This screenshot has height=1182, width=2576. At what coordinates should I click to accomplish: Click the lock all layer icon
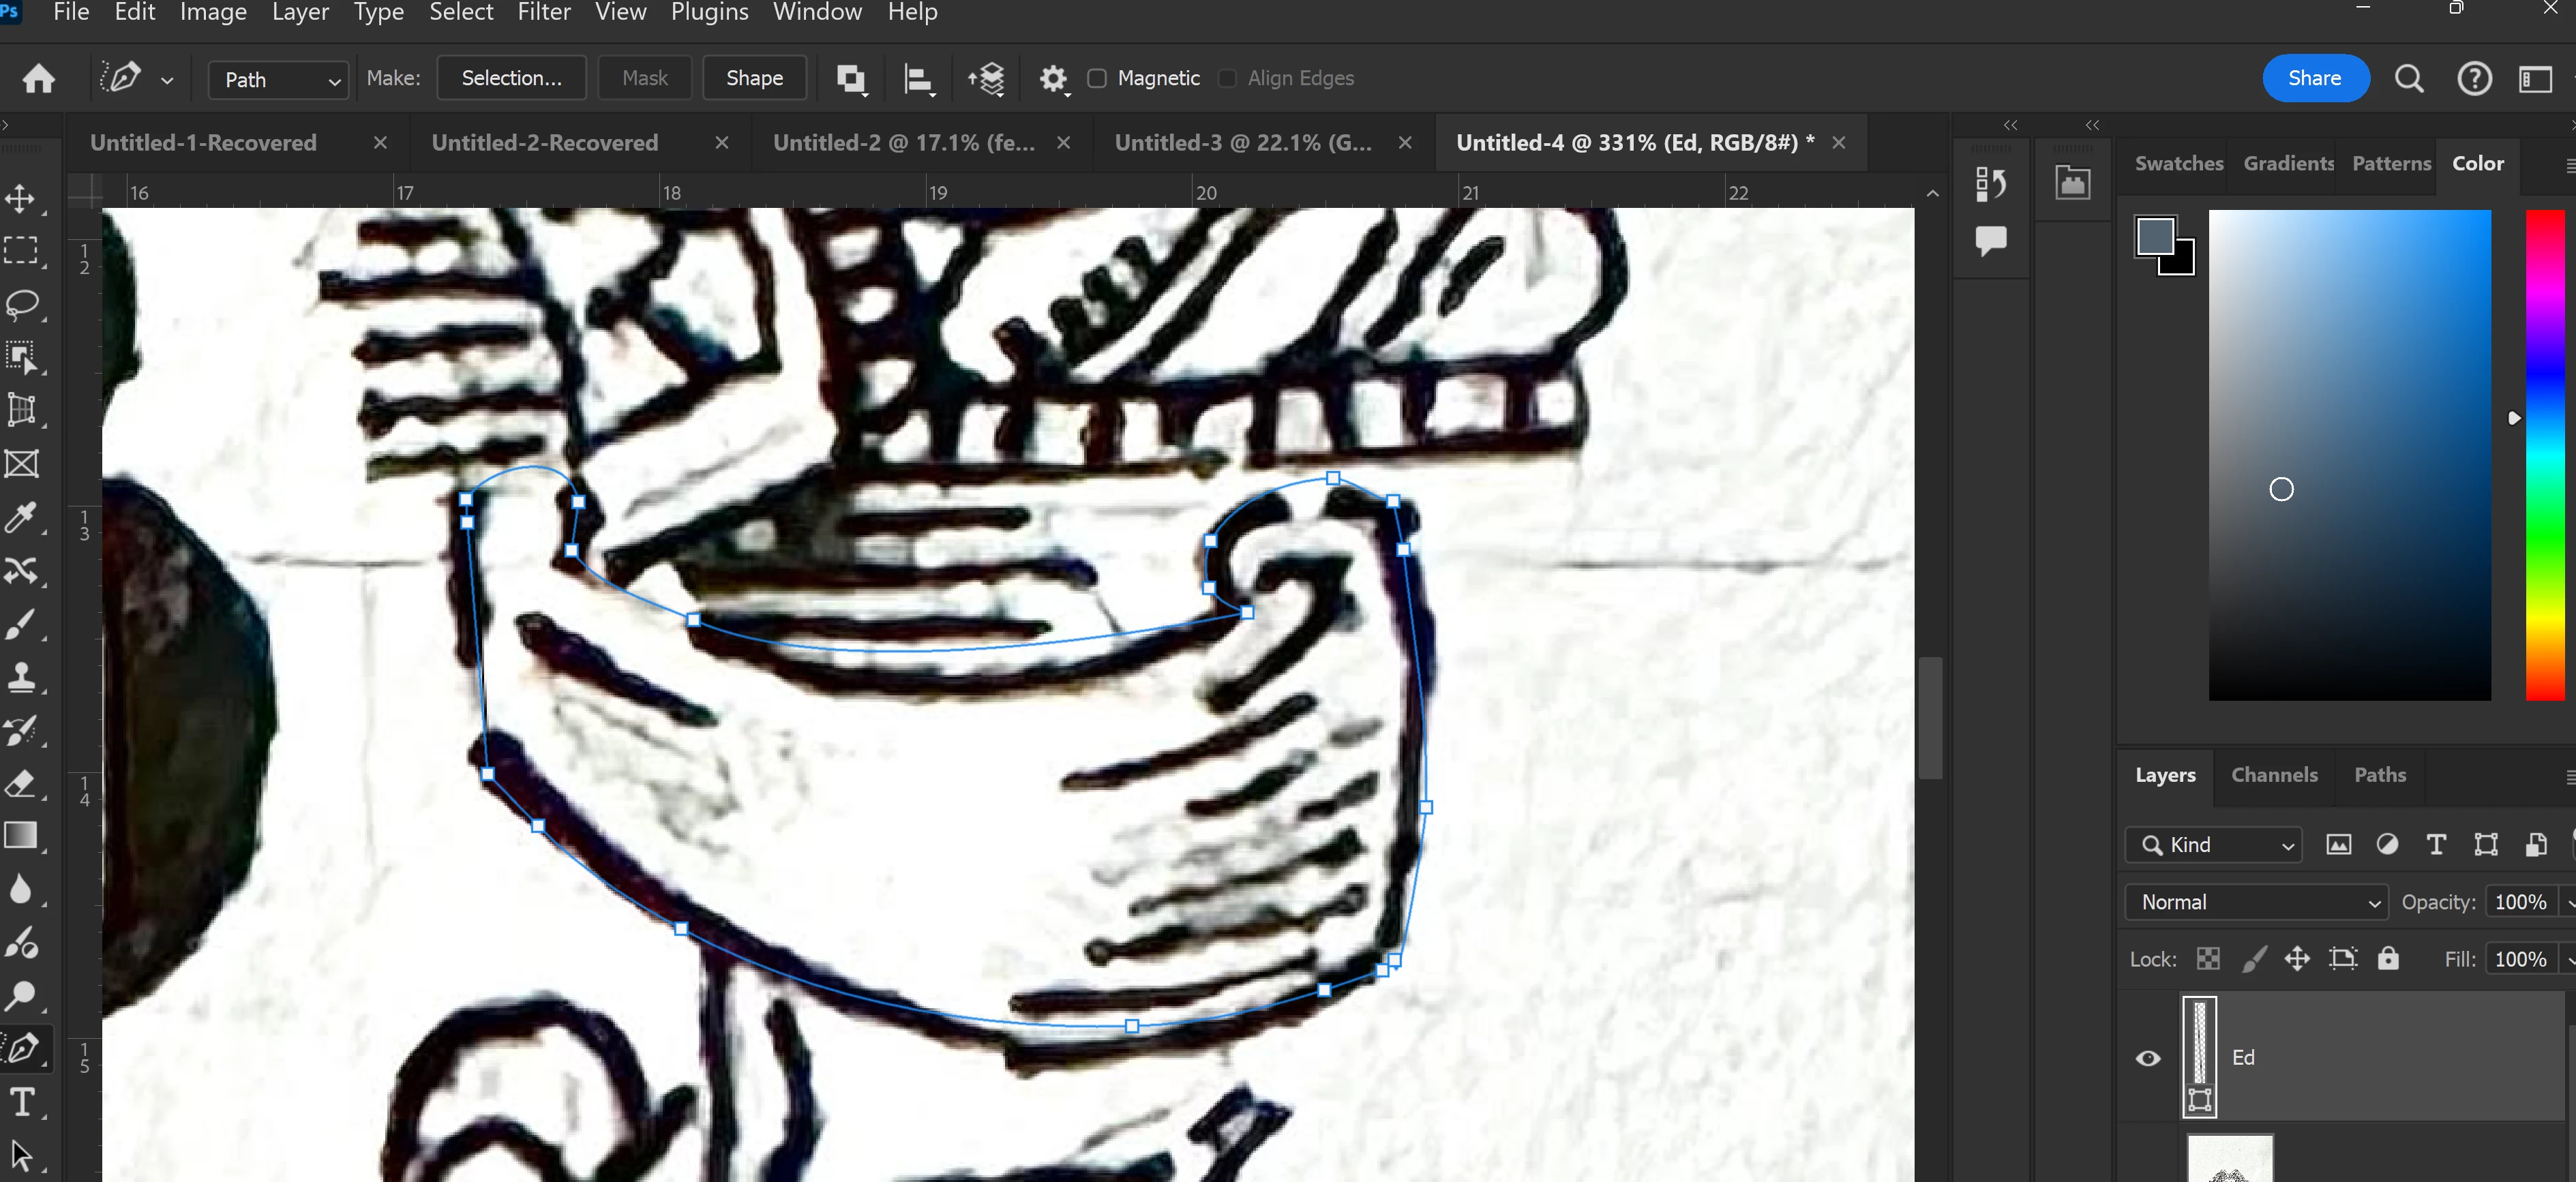pos(2388,959)
